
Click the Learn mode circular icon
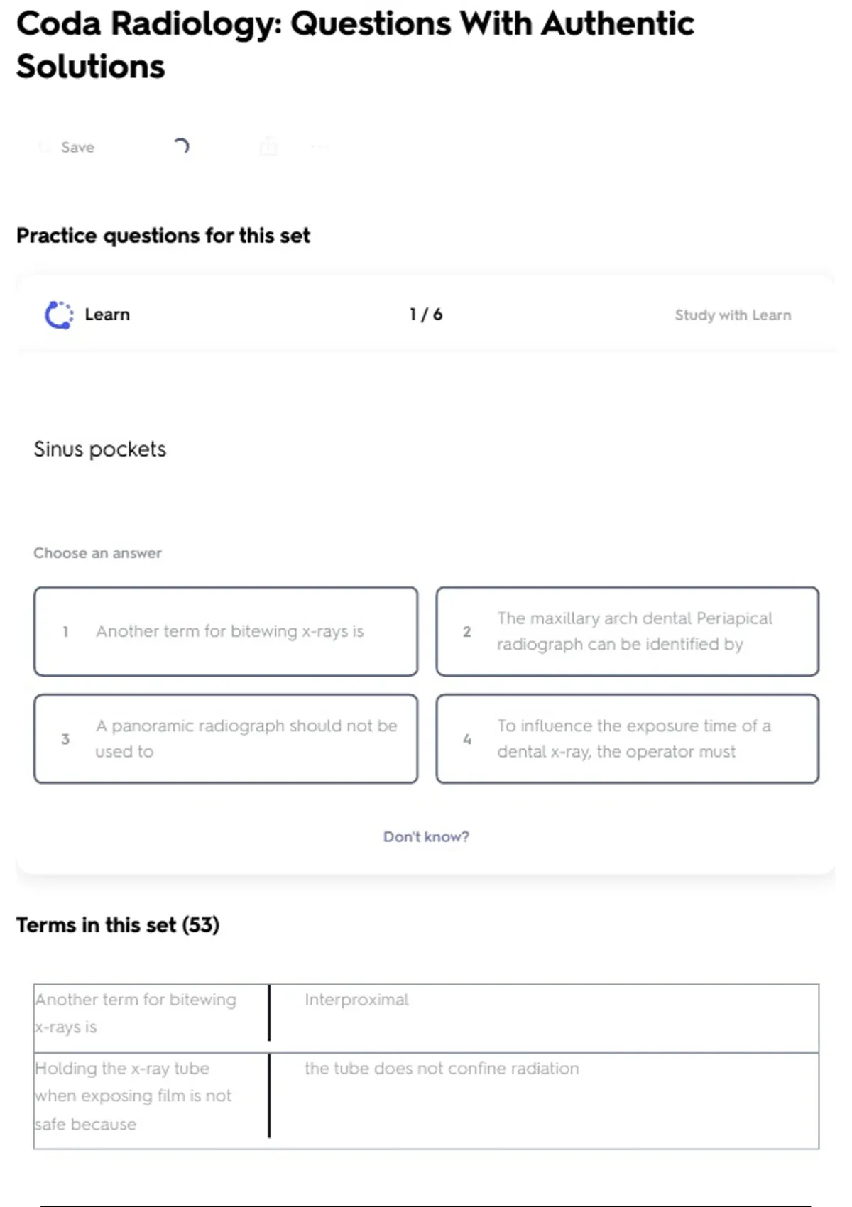click(x=59, y=315)
